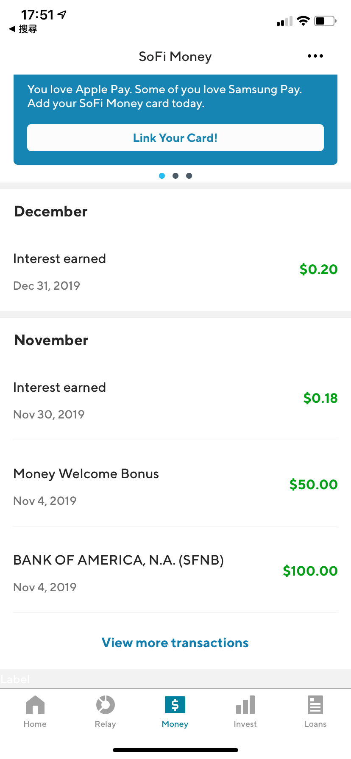The image size is (351, 759).
Task: Select the Money dollar-sign icon
Action: 175,705
